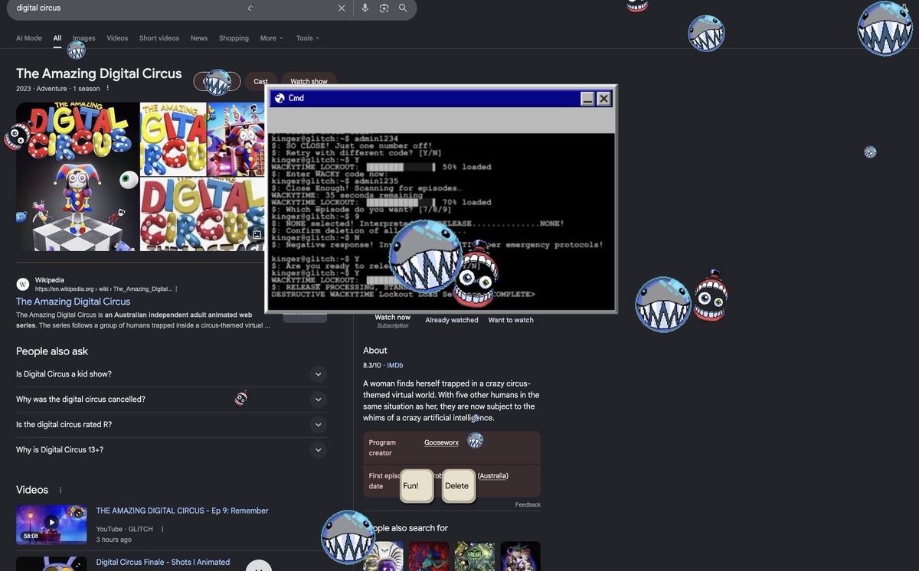
Task: Click the chomper bubble beside the Gooseworx link
Action: point(475,440)
